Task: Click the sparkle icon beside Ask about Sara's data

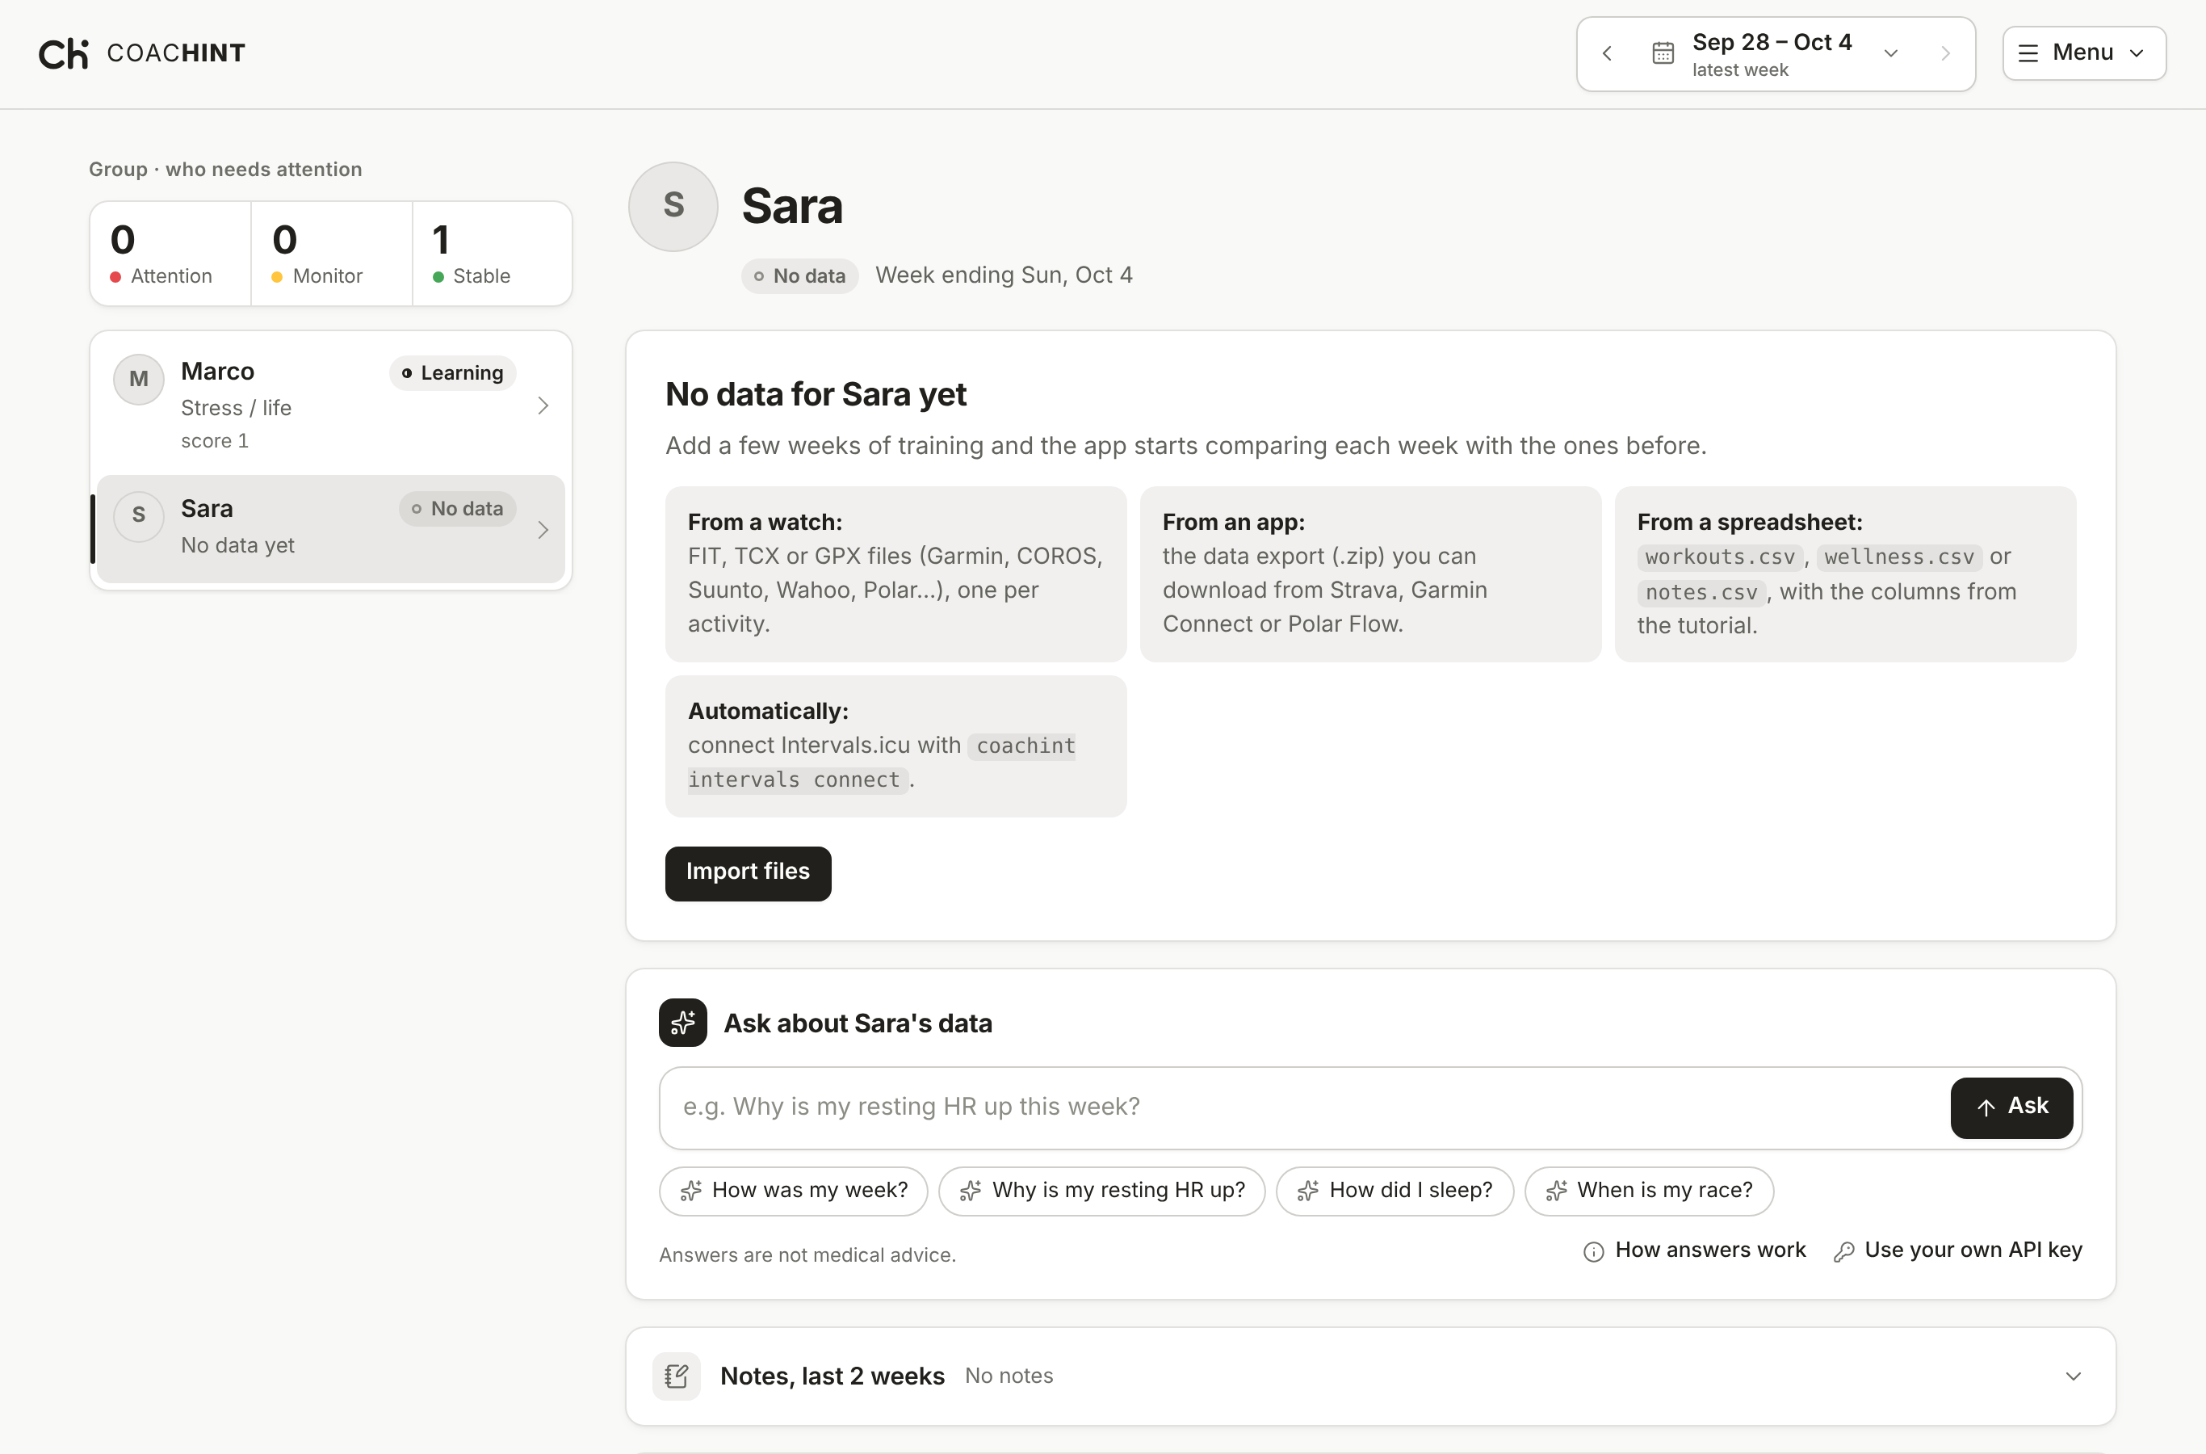Action: pos(682,1023)
